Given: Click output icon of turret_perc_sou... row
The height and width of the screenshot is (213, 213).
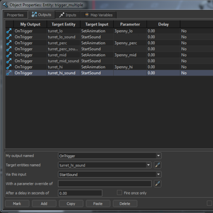Looking at the screenshot, I should click(9, 49).
